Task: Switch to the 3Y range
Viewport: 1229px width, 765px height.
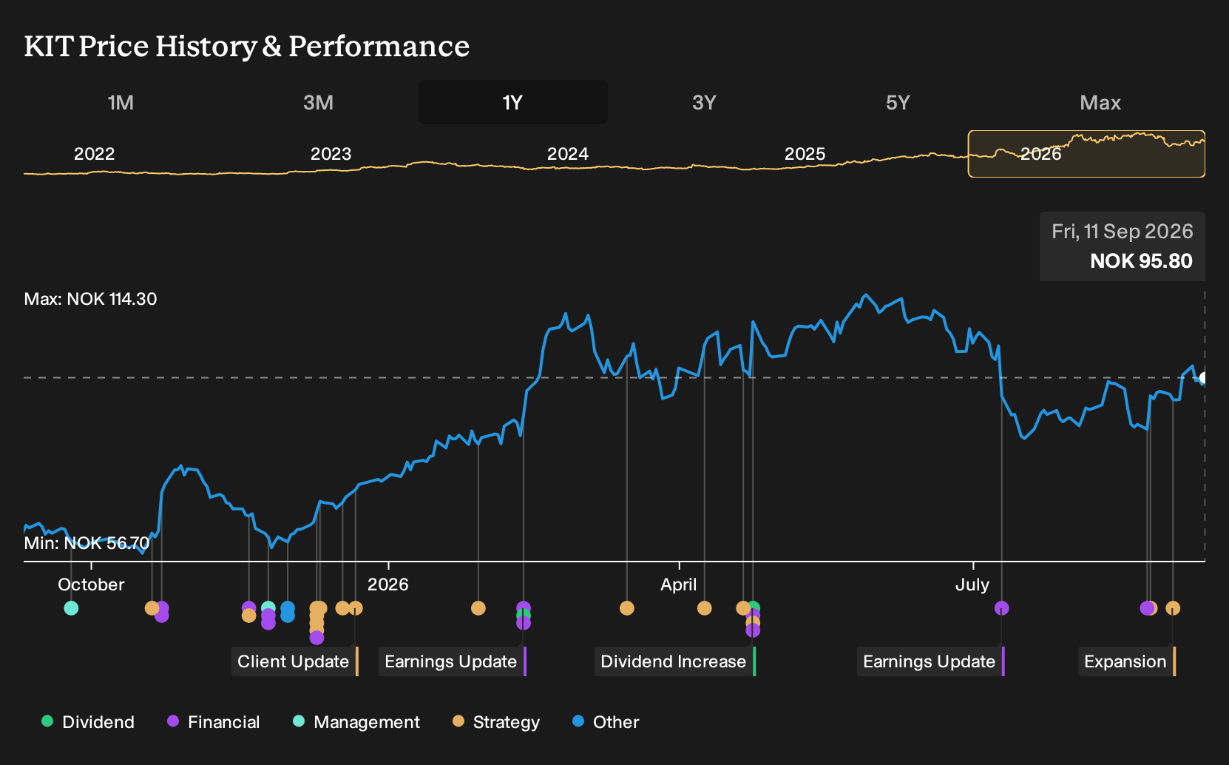Action: (704, 102)
